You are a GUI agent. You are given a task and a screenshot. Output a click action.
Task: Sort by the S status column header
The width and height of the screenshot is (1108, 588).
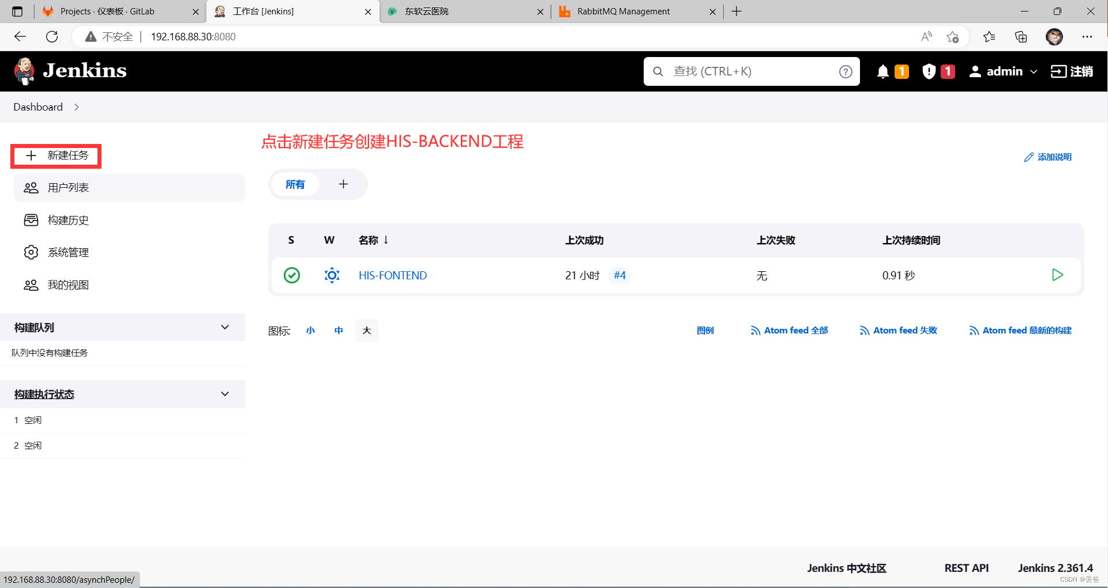coord(291,240)
